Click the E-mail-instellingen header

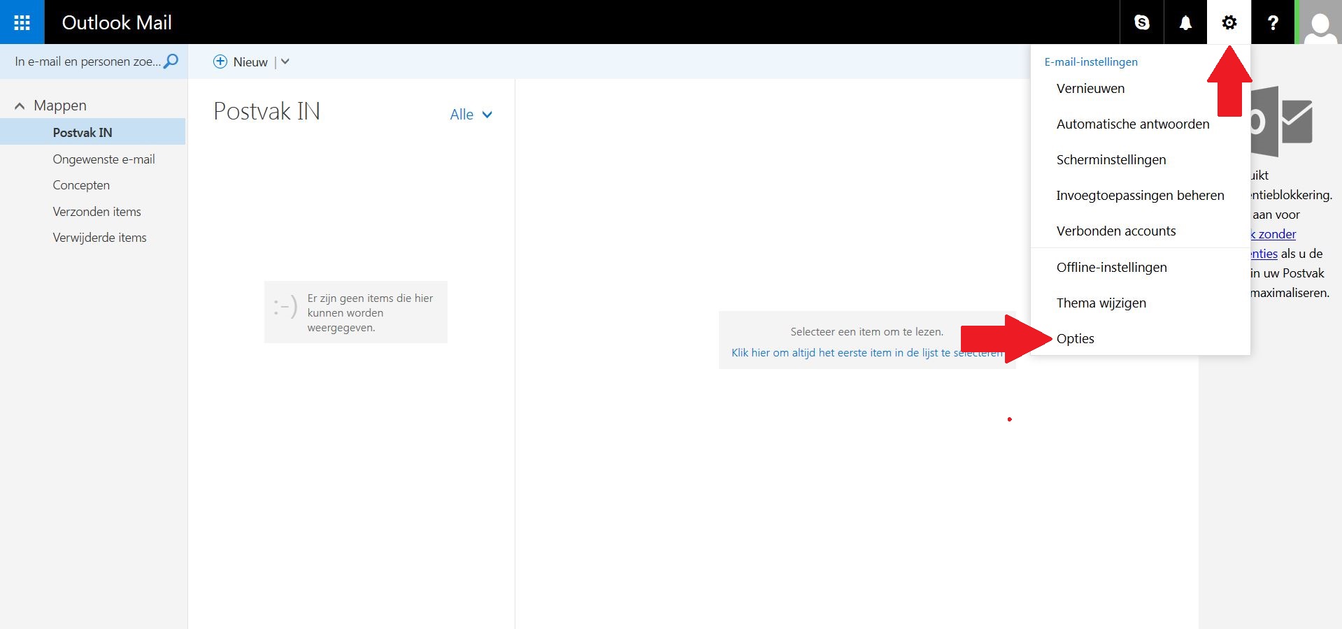coord(1090,62)
